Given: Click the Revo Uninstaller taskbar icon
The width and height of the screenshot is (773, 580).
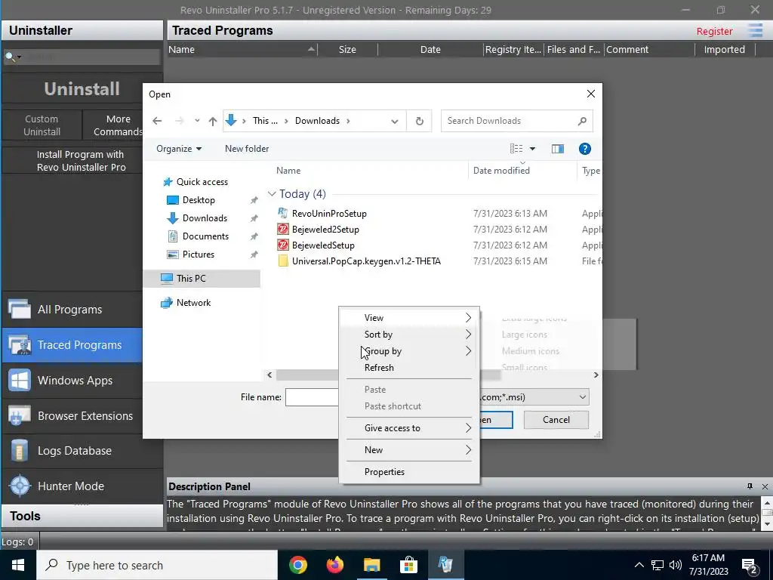Looking at the screenshot, I should point(445,565).
